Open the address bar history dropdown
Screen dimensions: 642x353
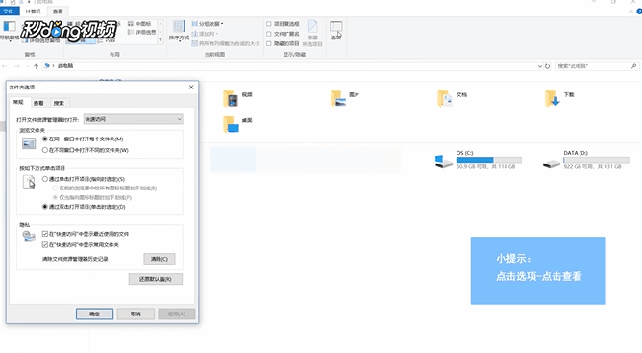coord(539,66)
